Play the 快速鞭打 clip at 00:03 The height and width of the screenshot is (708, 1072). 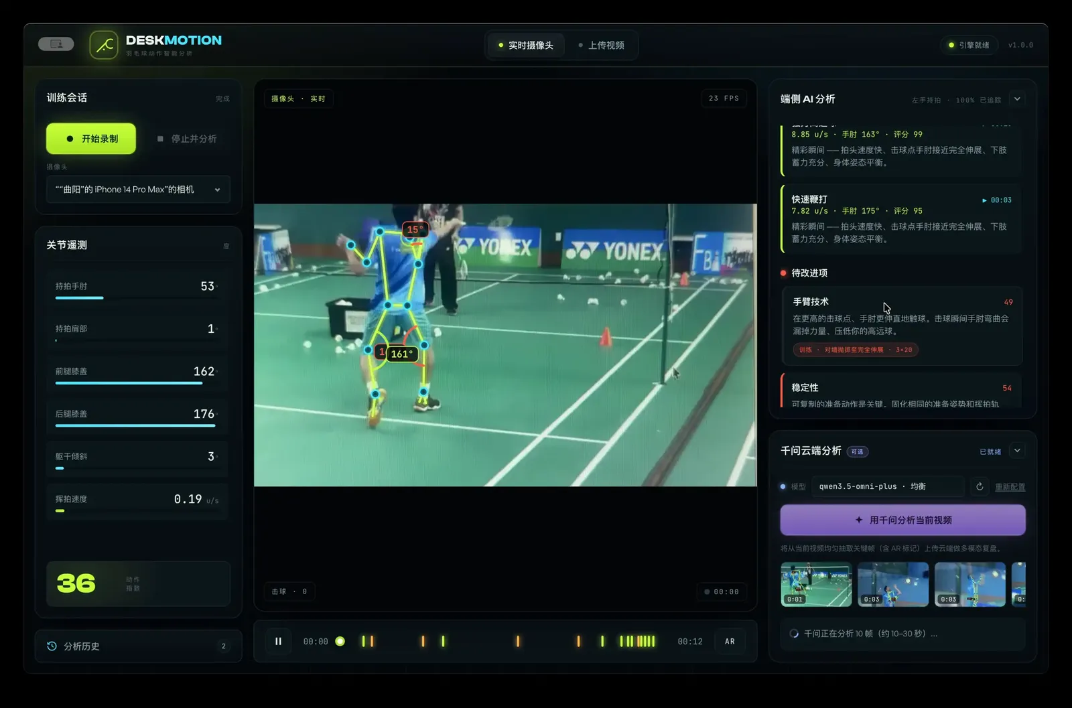[x=997, y=200]
